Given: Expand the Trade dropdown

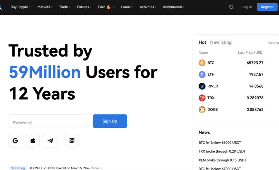Looking at the screenshot, I should tap(65, 7).
